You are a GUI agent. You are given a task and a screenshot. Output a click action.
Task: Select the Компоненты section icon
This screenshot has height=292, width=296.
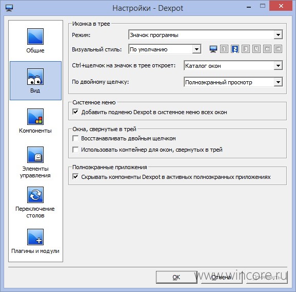[35, 117]
